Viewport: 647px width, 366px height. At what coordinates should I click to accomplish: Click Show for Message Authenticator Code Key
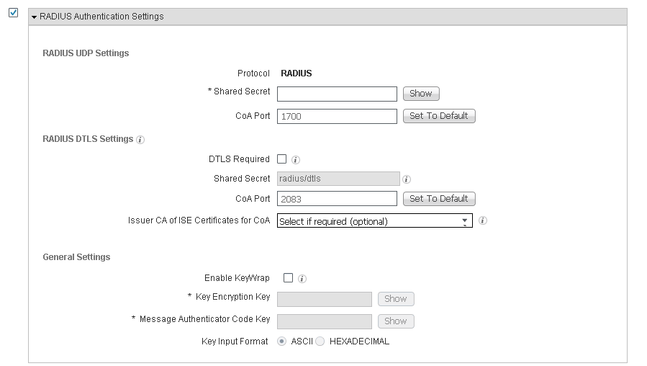pos(395,321)
